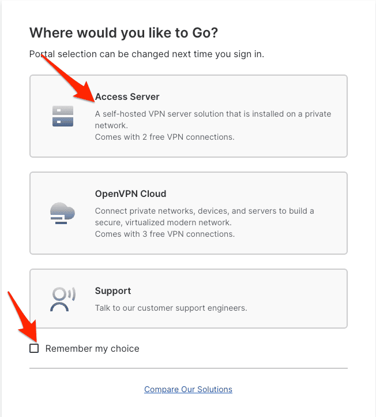Enable the Remember my choice checkbox
Image resolution: width=376 pixels, height=417 pixels.
(34, 348)
